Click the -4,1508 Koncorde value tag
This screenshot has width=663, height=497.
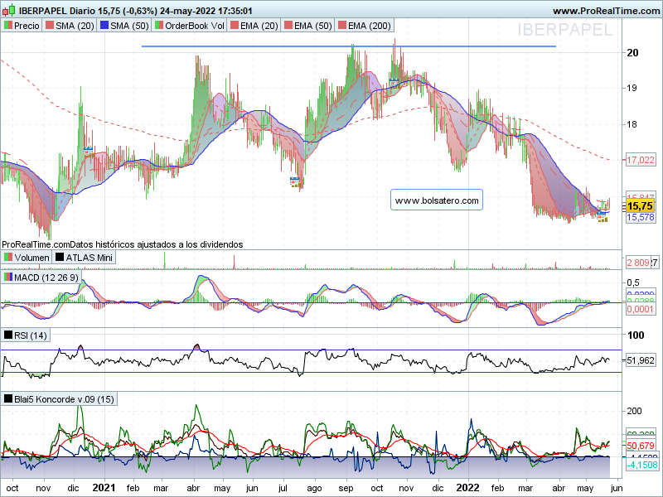point(641,465)
